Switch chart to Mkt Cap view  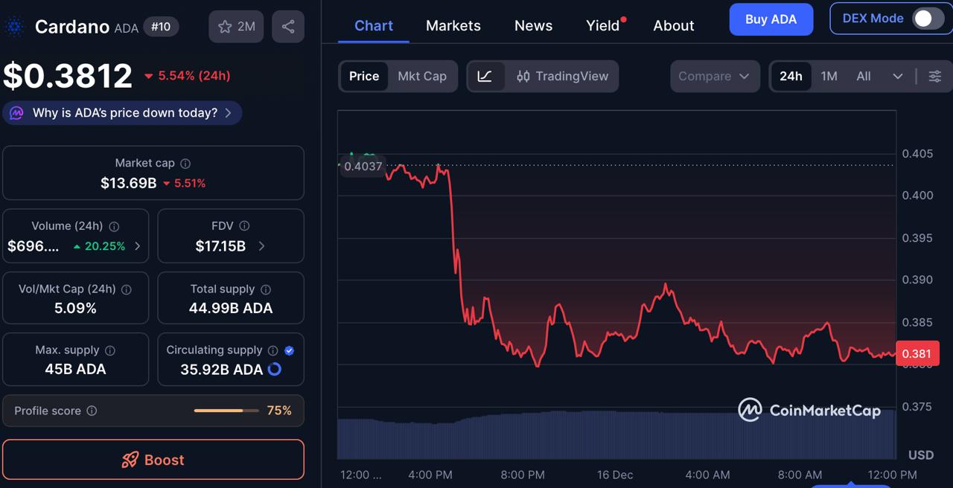pos(422,76)
